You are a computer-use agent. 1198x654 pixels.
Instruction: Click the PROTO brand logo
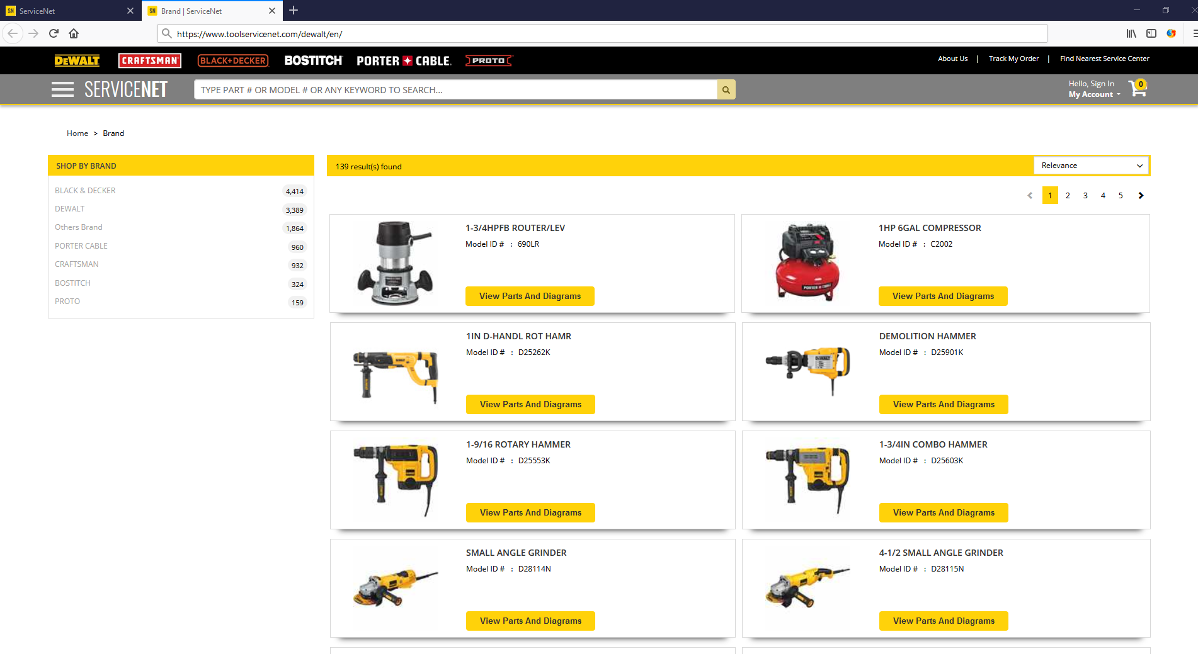[489, 60]
